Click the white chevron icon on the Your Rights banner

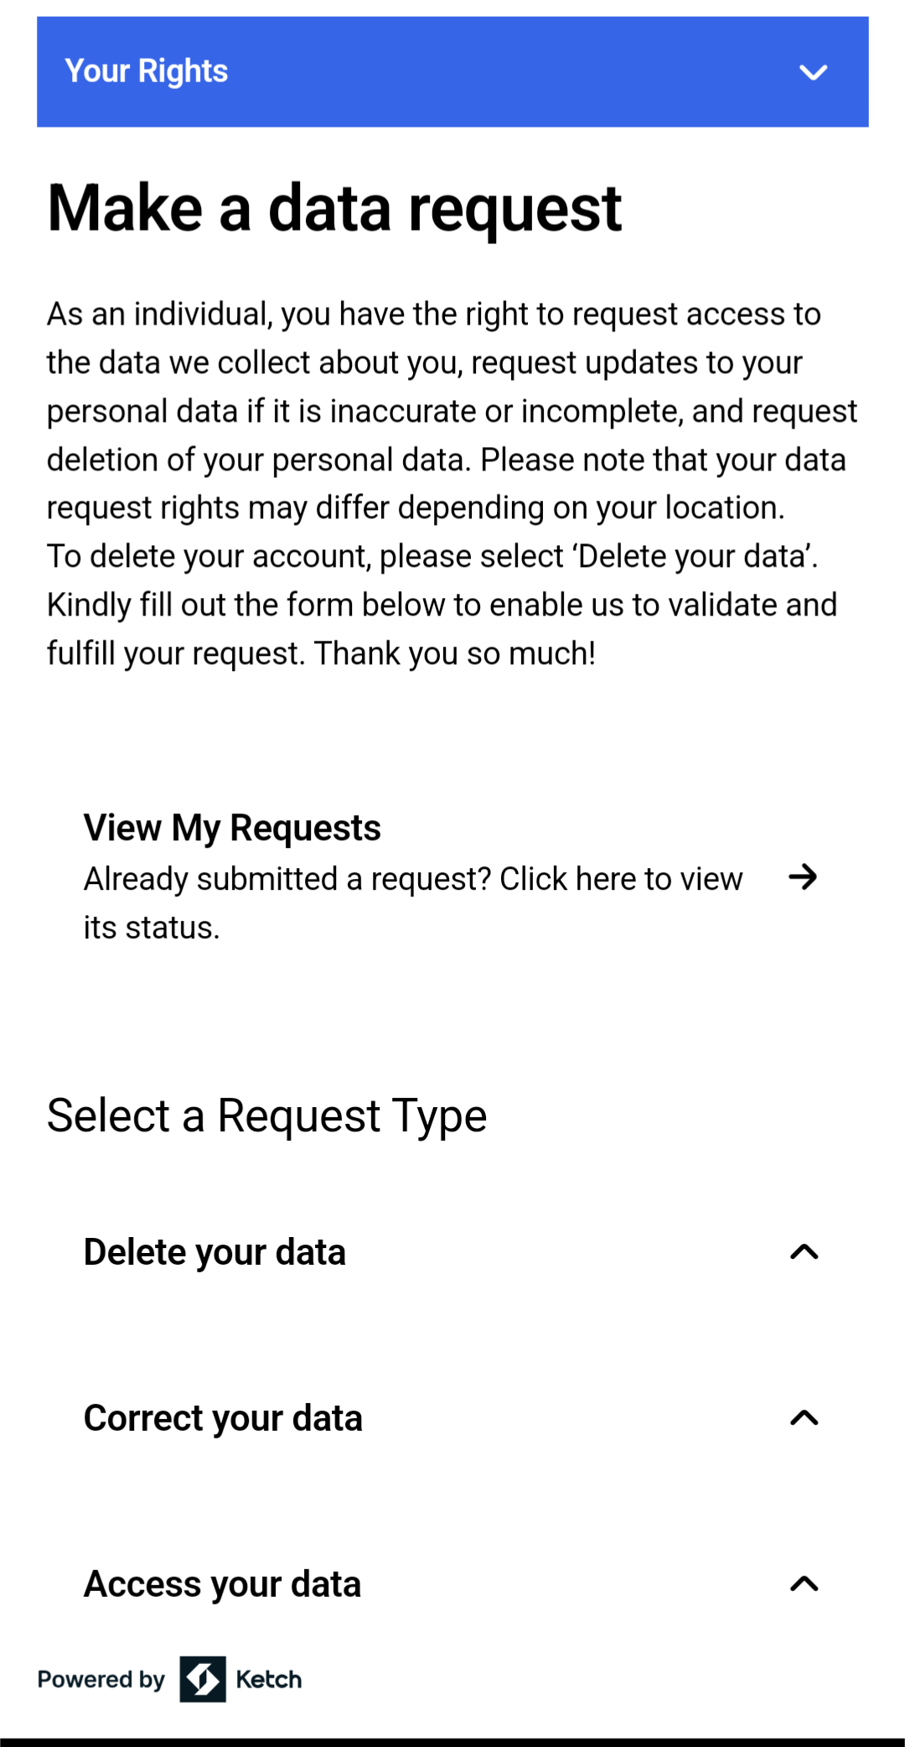(x=812, y=72)
